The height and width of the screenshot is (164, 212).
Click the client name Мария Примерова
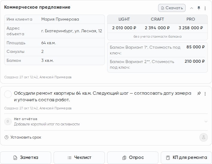click(60, 19)
